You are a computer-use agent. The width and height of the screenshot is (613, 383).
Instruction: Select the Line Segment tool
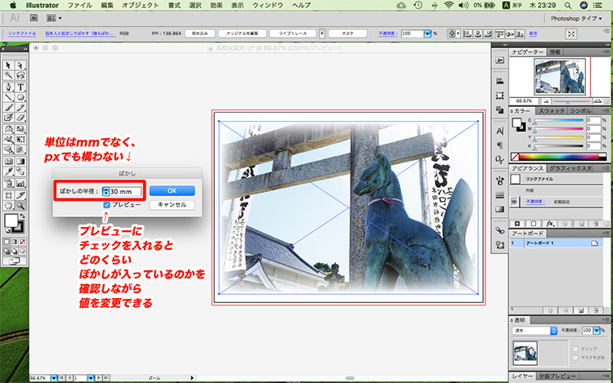(7, 97)
